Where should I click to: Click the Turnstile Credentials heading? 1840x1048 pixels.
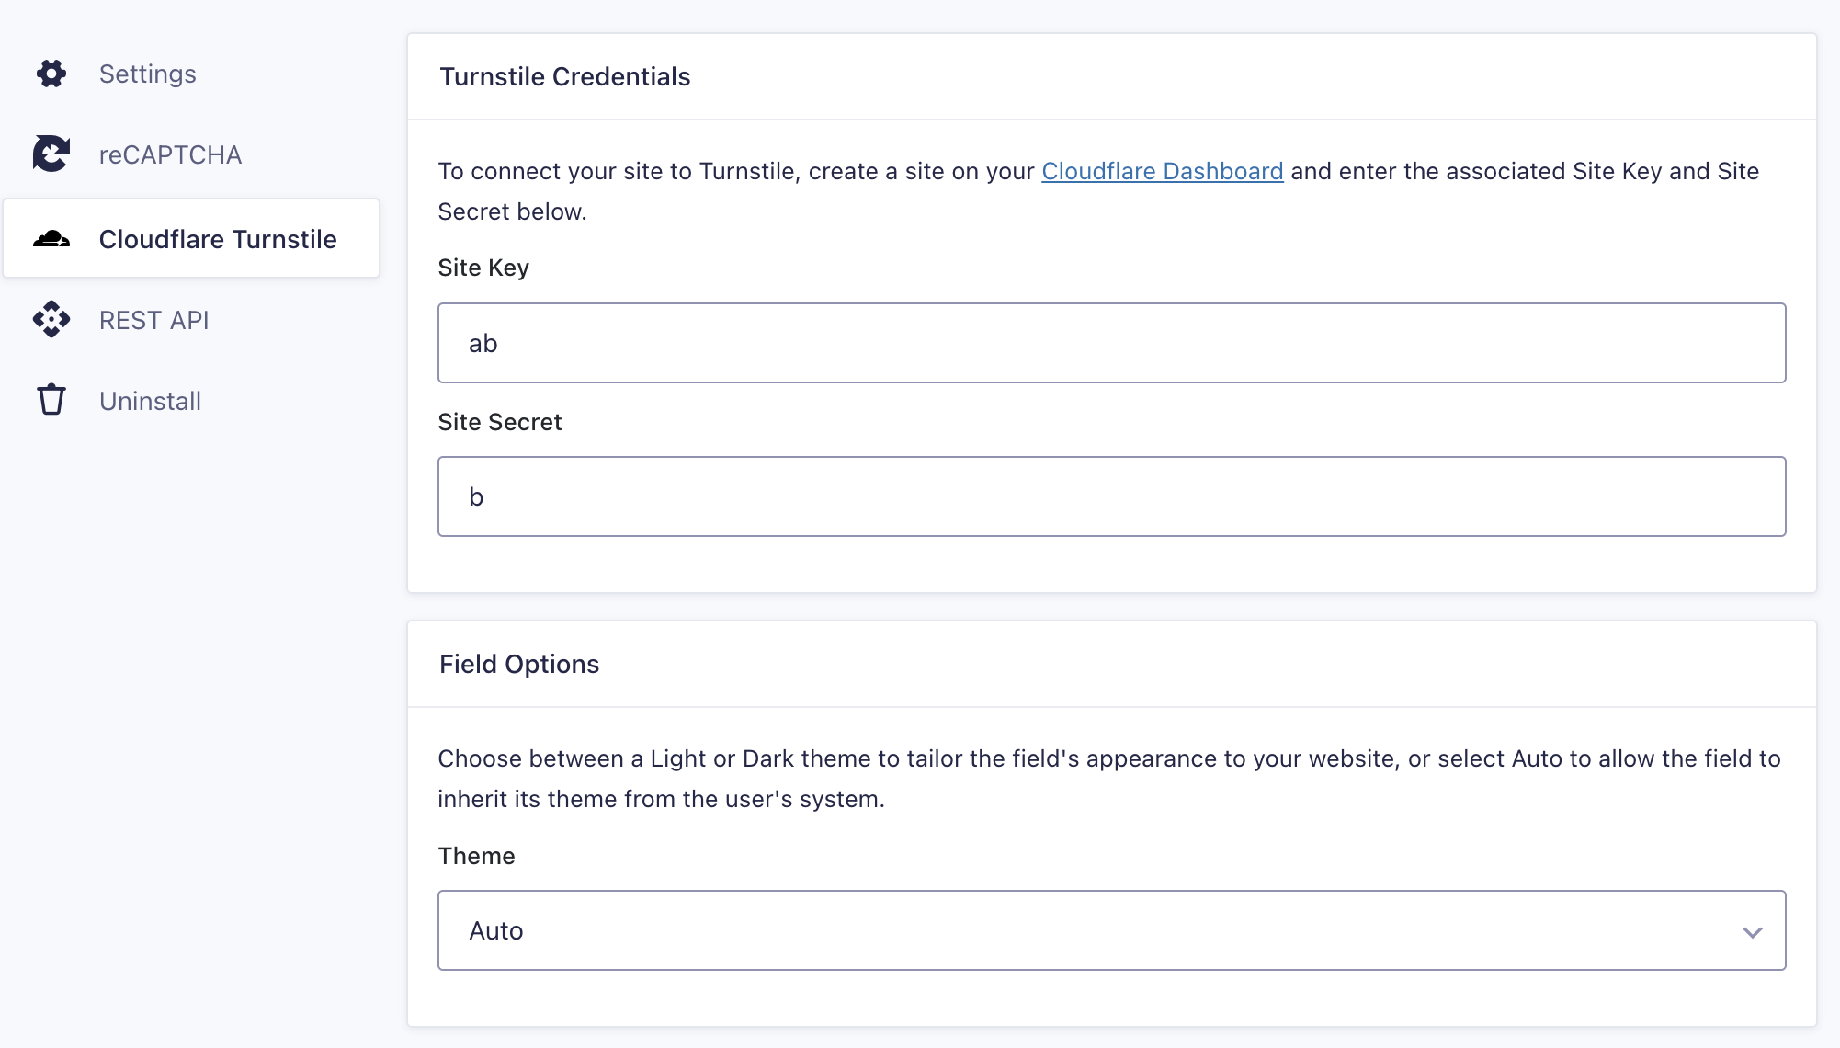pos(564,76)
